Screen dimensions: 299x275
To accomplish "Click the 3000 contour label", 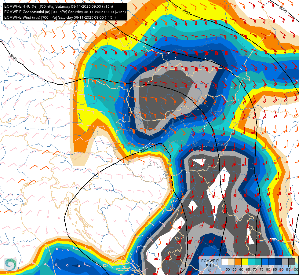I will click(x=144, y=150).
